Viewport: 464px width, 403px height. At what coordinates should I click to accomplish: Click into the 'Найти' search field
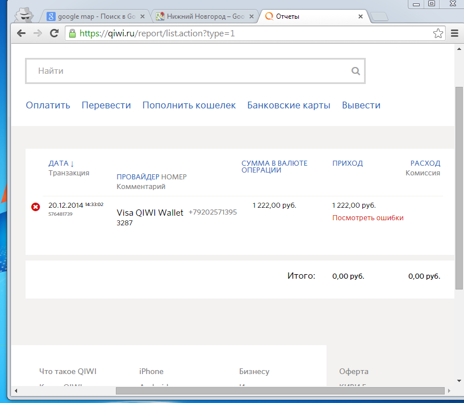click(195, 71)
